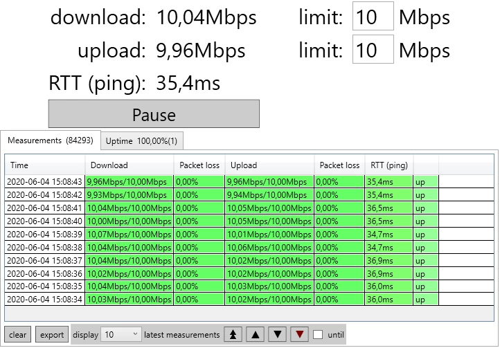Click upload cell 9,94Mbps/10,00Mbps
Viewport: 500px width, 348px height.
(269, 194)
